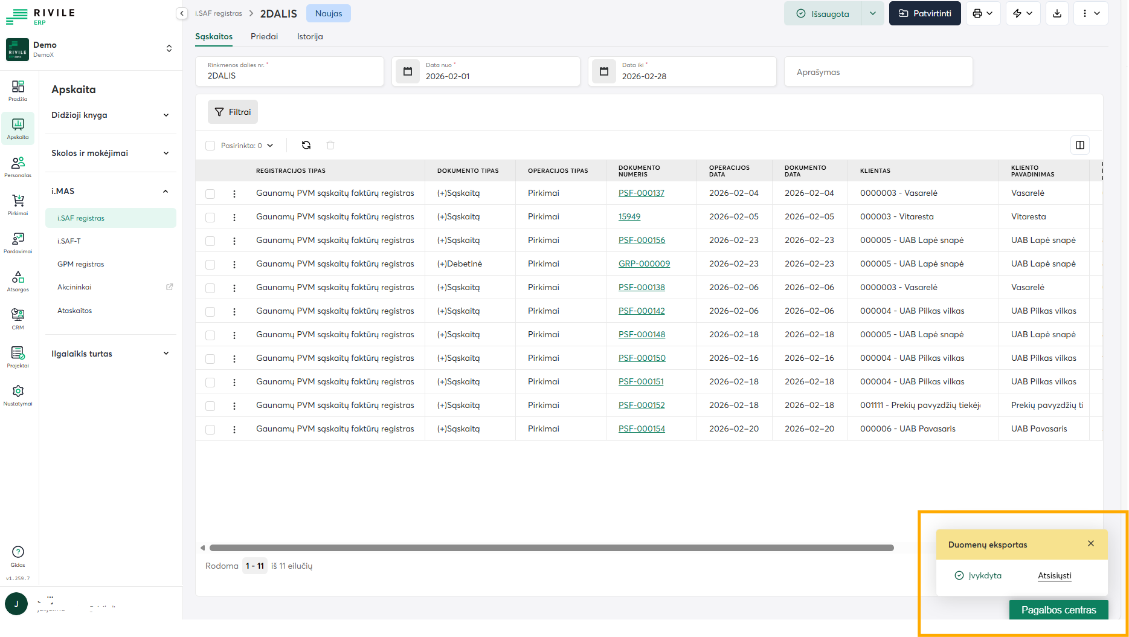Screen dimensions: 1129x637
Task: Tick the checkbox for row 15949
Action: 210,218
